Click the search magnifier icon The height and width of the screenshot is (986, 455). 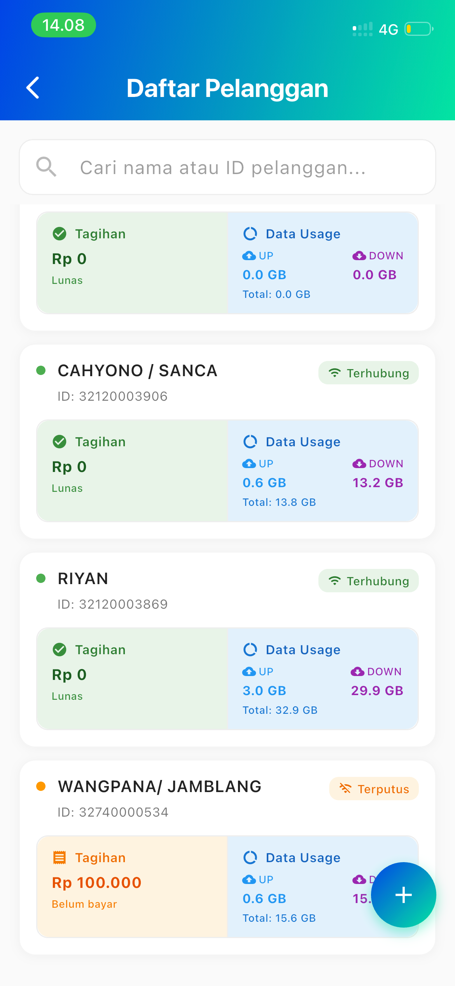tap(46, 167)
